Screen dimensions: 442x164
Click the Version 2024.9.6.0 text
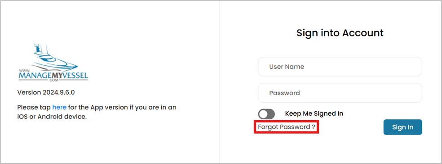tap(46, 93)
